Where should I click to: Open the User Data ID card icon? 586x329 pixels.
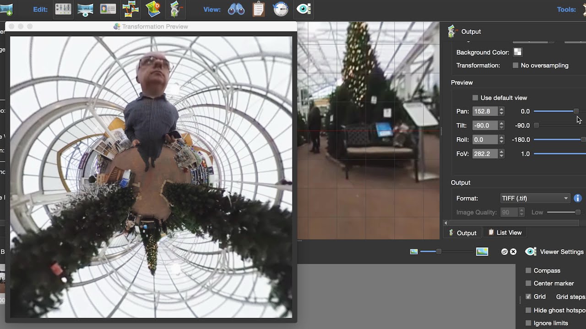click(x=108, y=9)
